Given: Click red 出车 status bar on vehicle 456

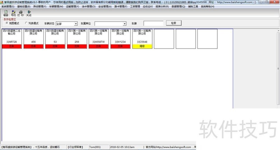Looking at the screenshot, I should (x=34, y=46).
